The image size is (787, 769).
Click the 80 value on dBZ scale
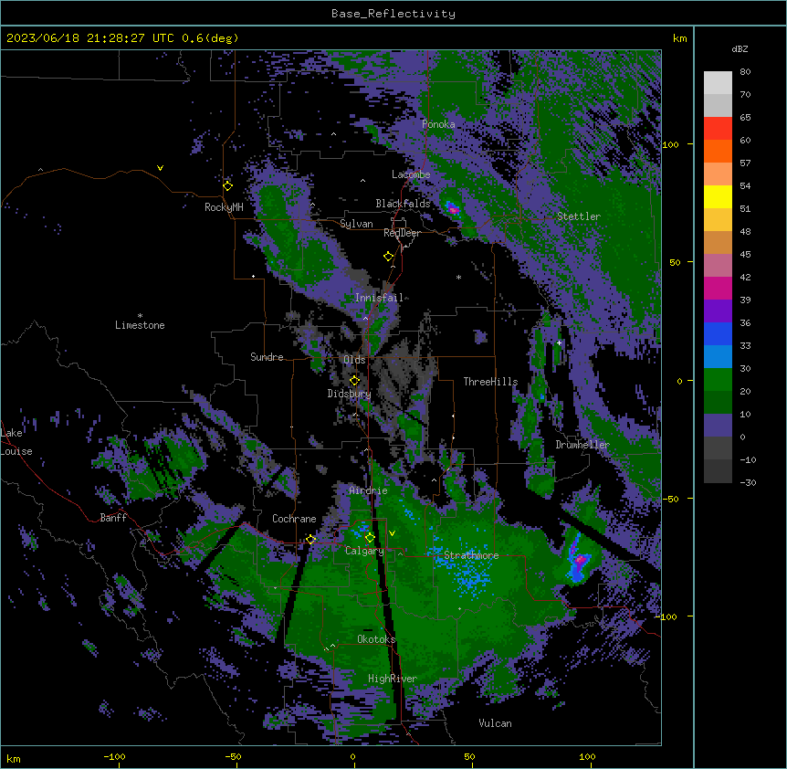tap(745, 72)
